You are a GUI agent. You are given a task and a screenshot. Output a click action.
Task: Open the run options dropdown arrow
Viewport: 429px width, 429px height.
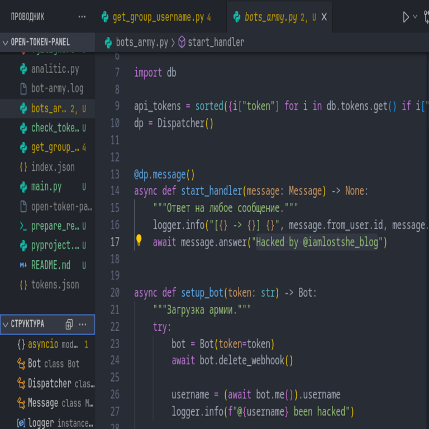tap(416, 17)
